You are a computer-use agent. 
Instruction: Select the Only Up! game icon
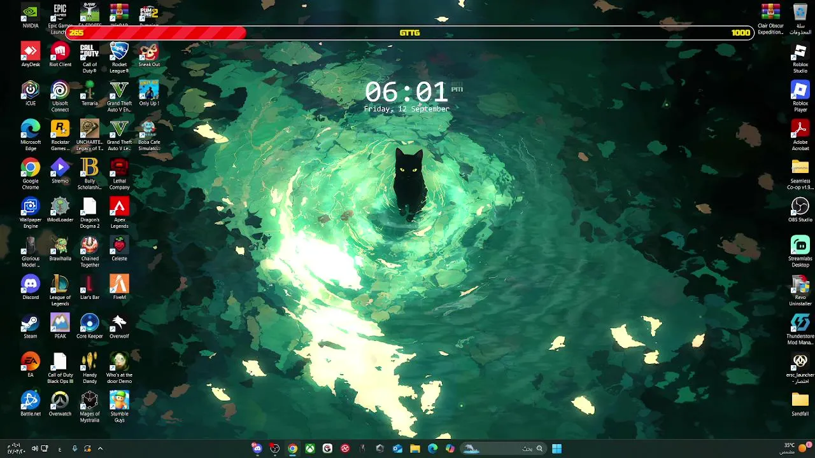click(149, 94)
